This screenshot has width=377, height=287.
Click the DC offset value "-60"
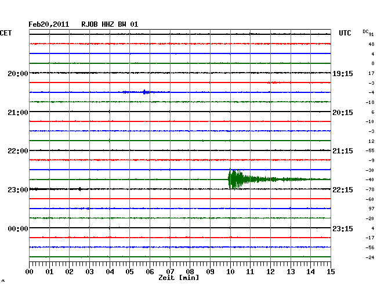pyautogui.click(x=370, y=199)
